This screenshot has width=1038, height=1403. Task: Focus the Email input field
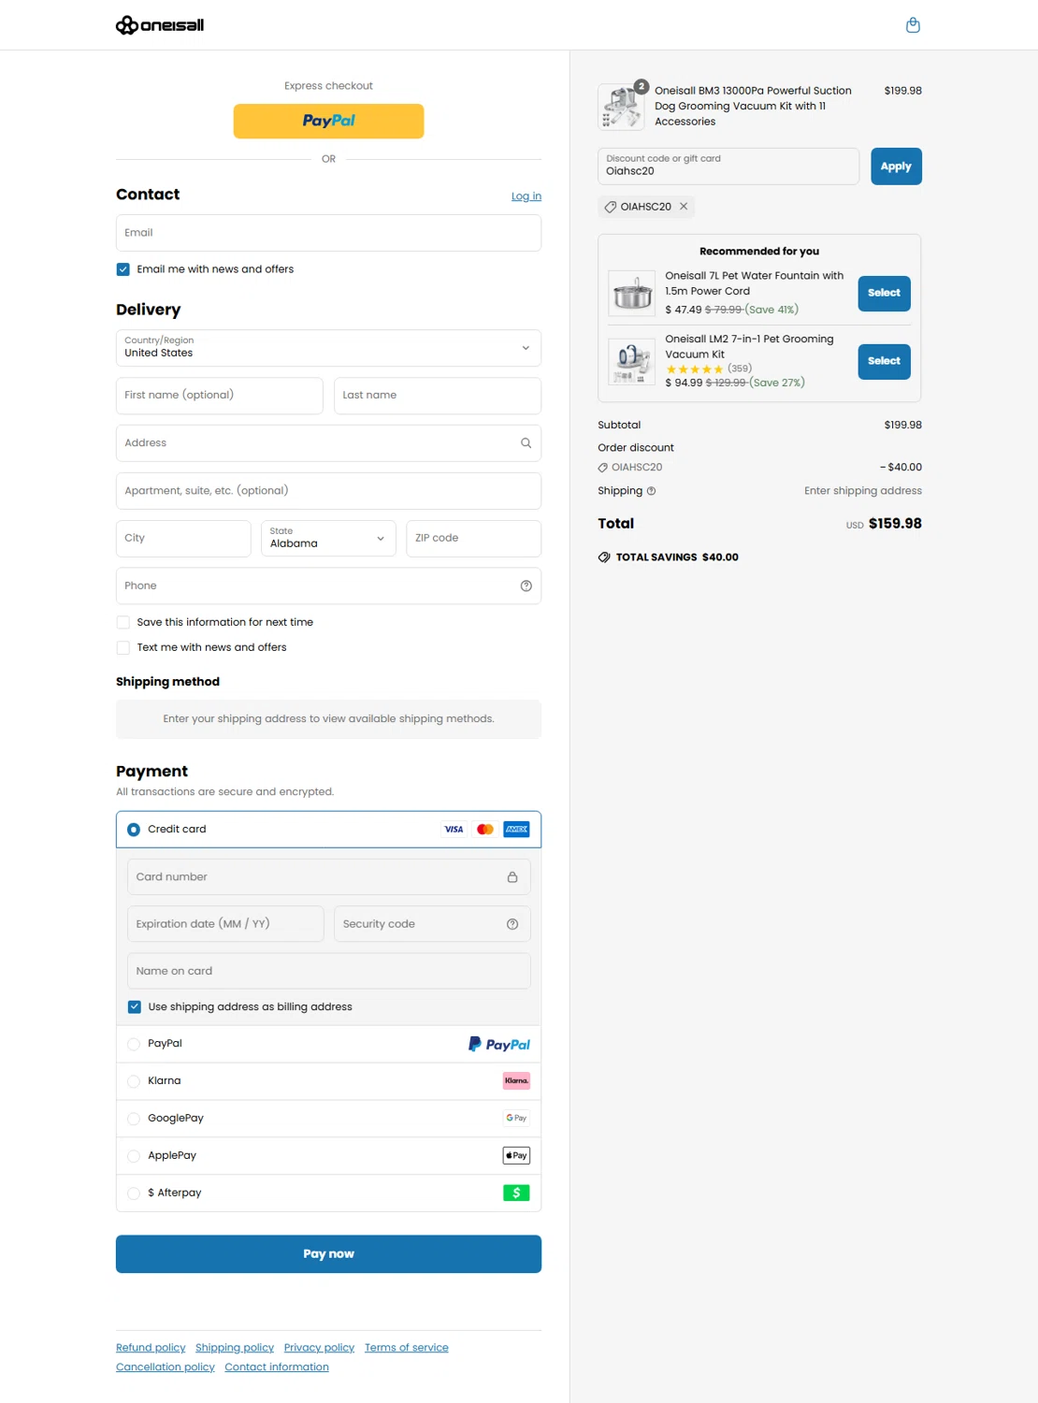[328, 233]
